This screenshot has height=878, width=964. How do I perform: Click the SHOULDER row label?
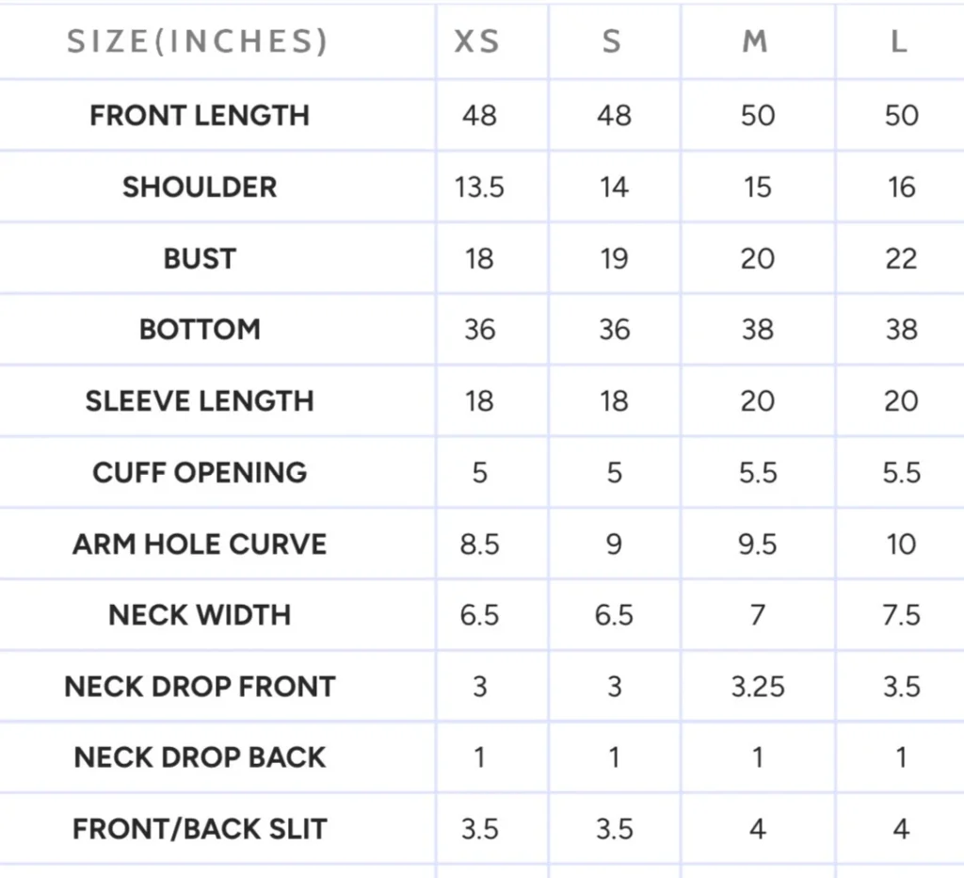[x=200, y=187]
